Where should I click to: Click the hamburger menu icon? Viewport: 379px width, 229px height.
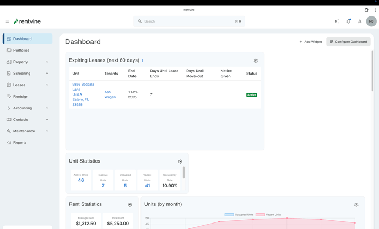point(7,21)
